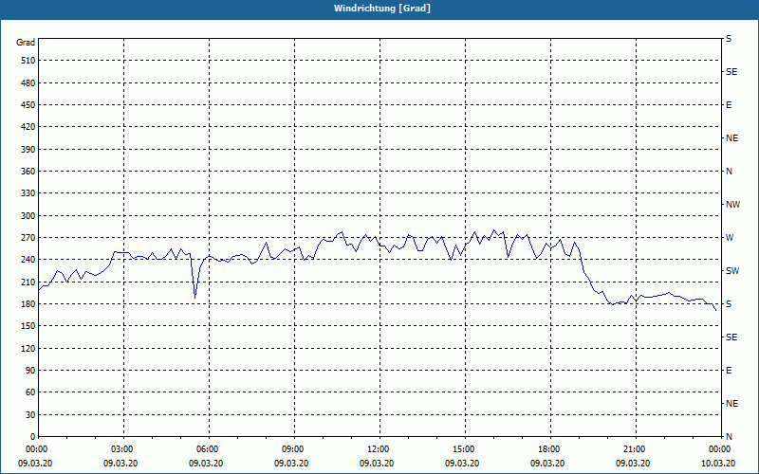Image resolution: width=759 pixels, height=474 pixels.
Task: Select the 480 left axis label
Action: tap(28, 83)
